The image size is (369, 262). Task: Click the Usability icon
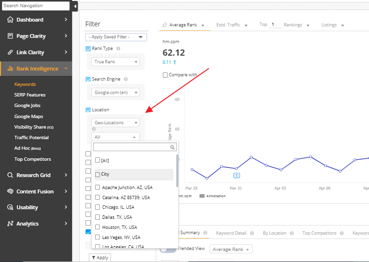[x=10, y=207]
